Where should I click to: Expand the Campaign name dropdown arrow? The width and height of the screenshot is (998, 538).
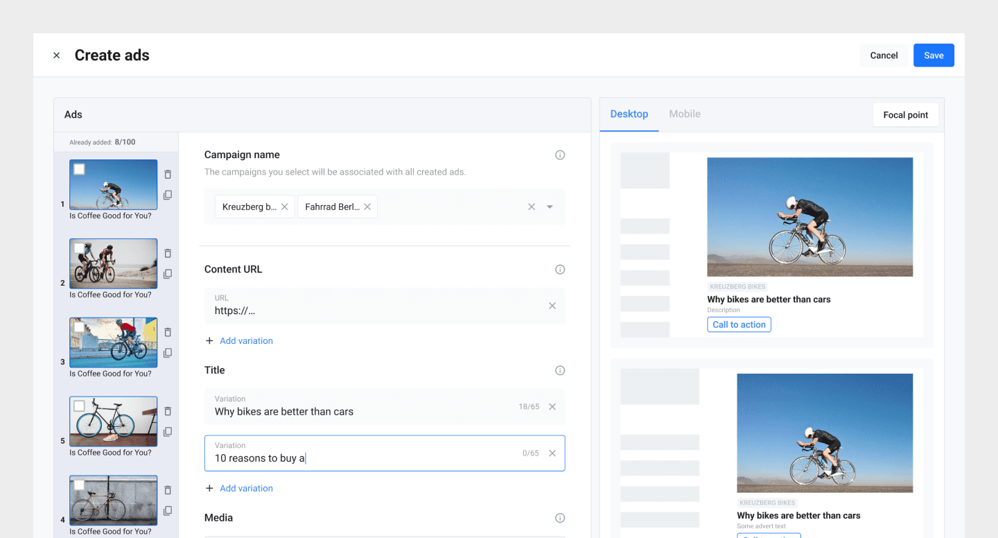tap(550, 207)
